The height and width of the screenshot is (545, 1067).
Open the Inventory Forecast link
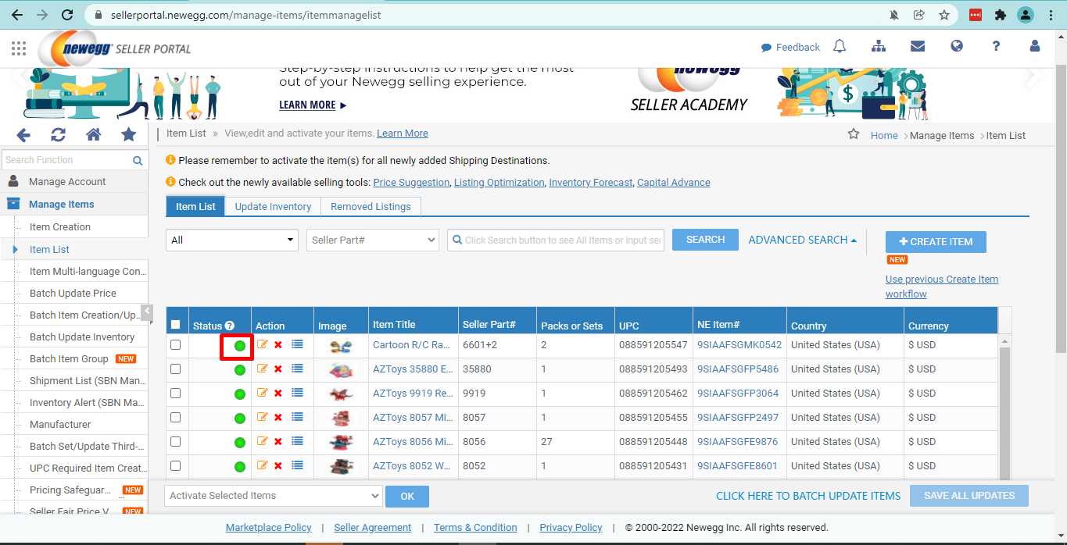tap(590, 182)
